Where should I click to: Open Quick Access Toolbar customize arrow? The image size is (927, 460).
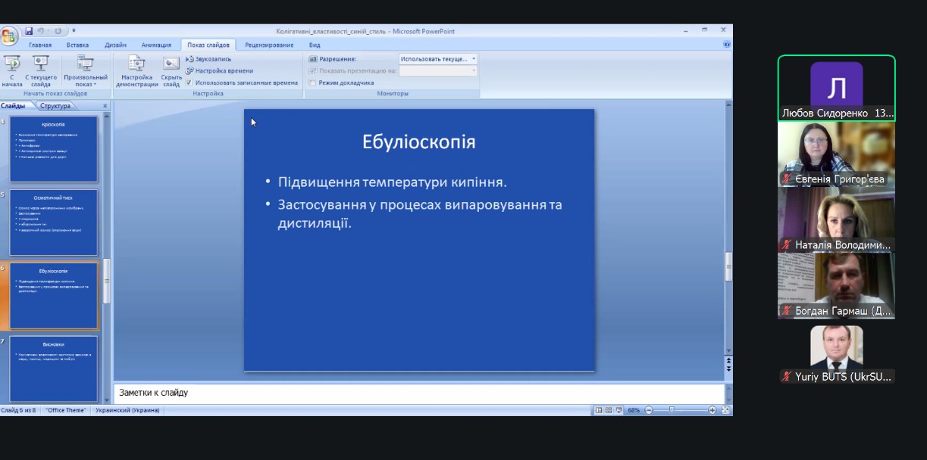coord(74,31)
